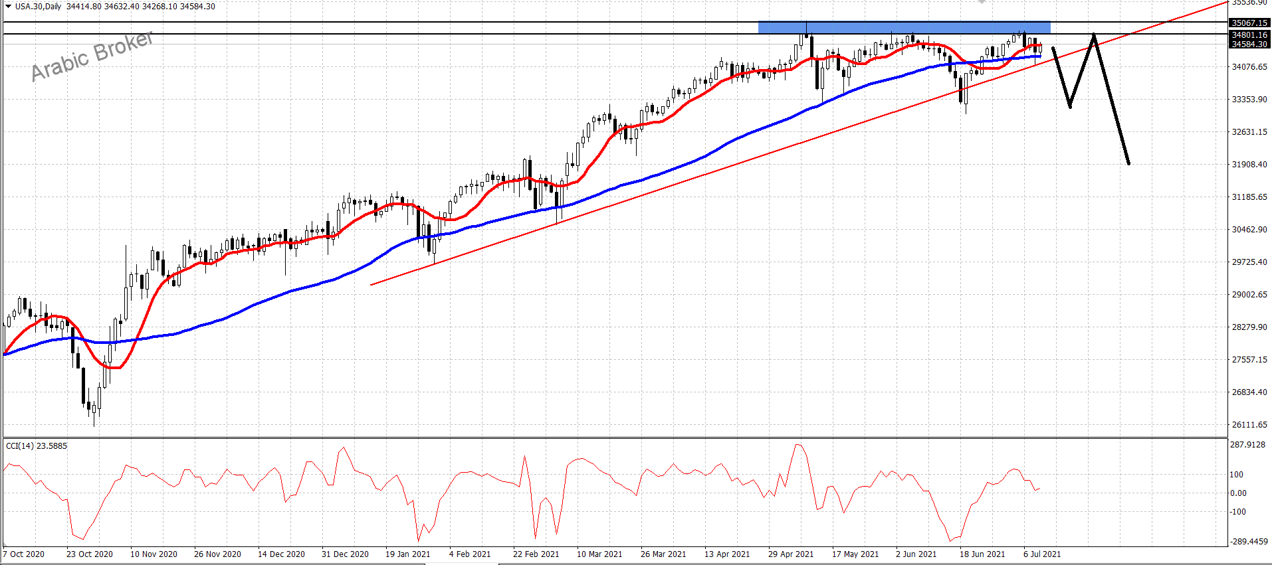Click the 34584.30 current price label
Screen dimensions: 1272x565
1249,44
